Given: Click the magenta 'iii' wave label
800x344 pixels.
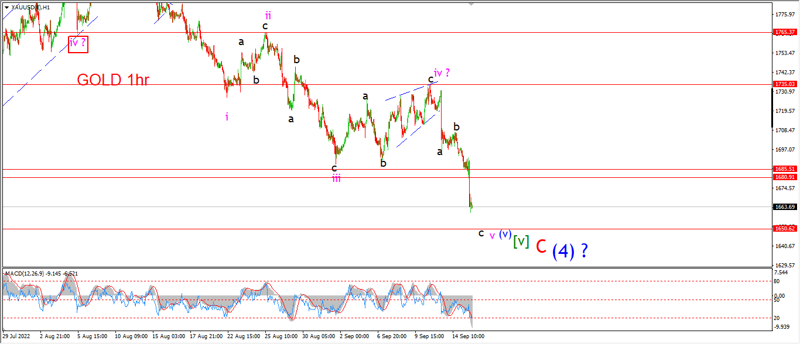Looking at the screenshot, I should click(336, 178).
